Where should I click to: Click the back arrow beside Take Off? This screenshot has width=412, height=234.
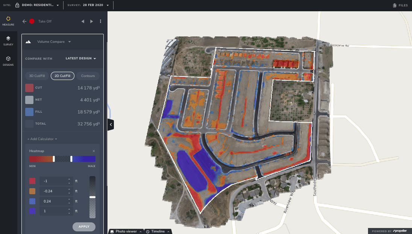click(24, 21)
